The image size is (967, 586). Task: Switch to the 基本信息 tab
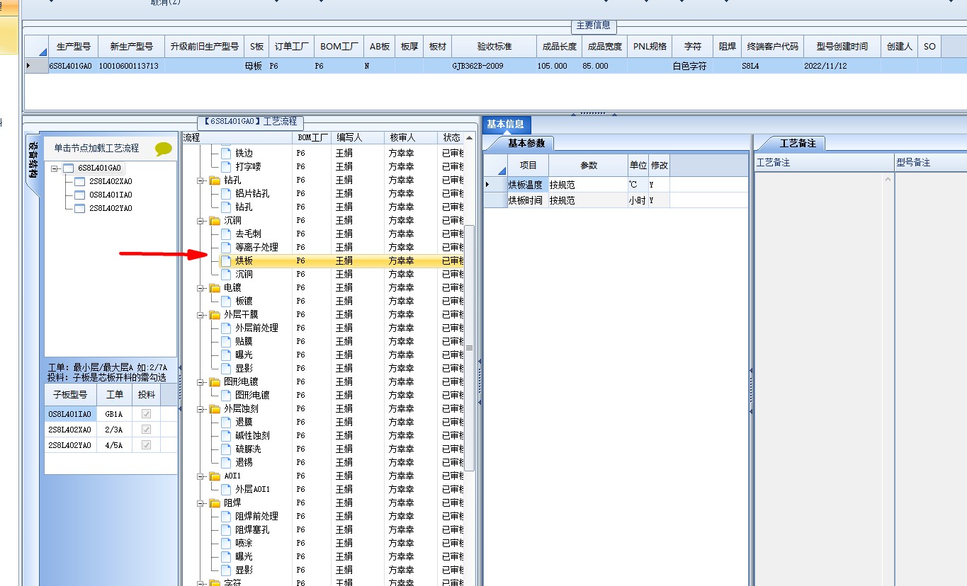click(x=505, y=125)
